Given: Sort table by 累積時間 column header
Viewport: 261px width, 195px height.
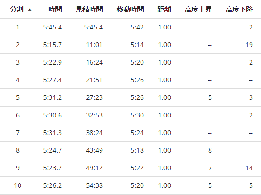Looking at the screenshot, I should click(x=90, y=10).
